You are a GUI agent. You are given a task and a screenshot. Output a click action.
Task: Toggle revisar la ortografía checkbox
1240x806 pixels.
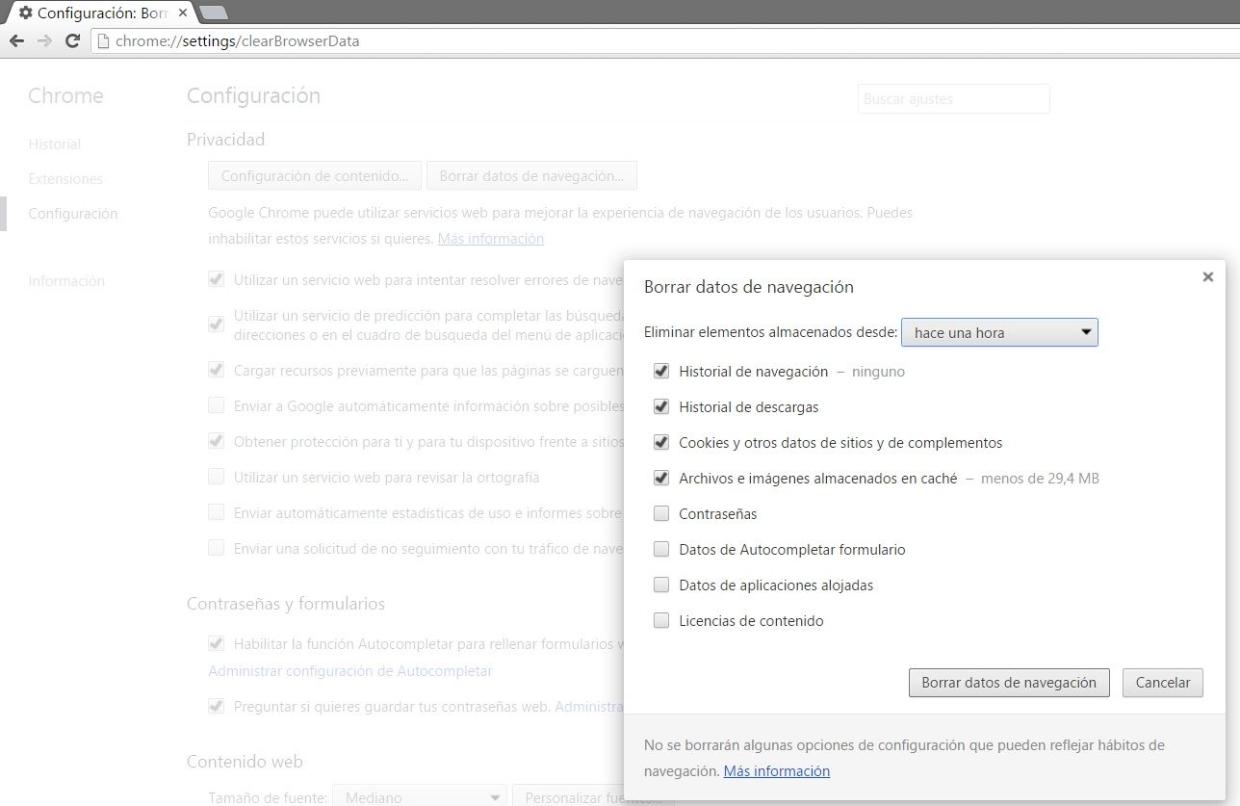(217, 477)
